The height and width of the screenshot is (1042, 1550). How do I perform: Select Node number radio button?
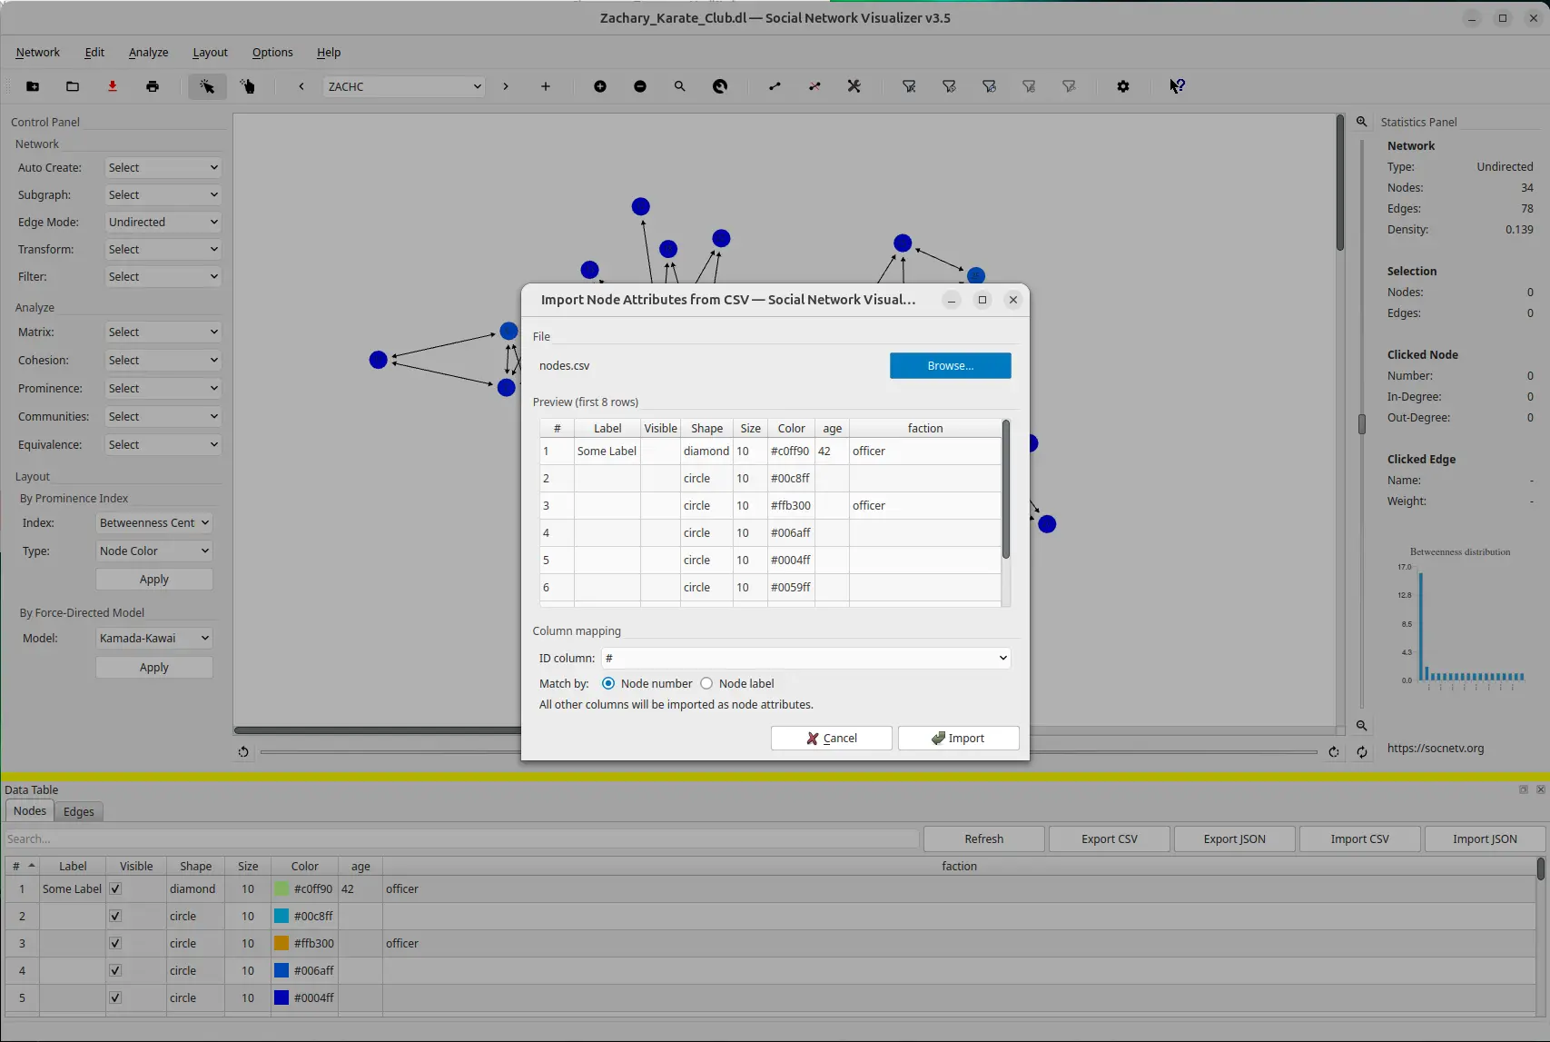point(608,683)
